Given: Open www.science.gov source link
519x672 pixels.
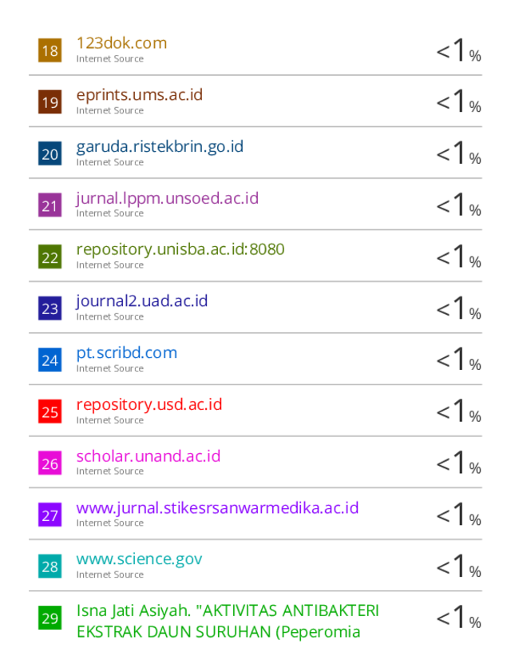Looking at the screenshot, I should (139, 559).
